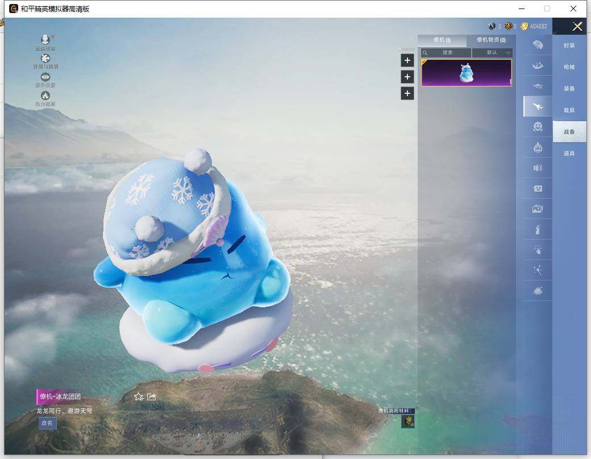Click the emulator logo in title bar

(13, 9)
